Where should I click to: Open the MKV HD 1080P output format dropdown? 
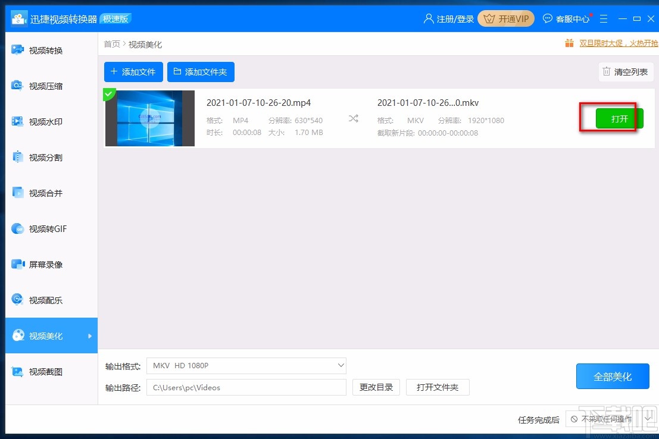[246, 365]
